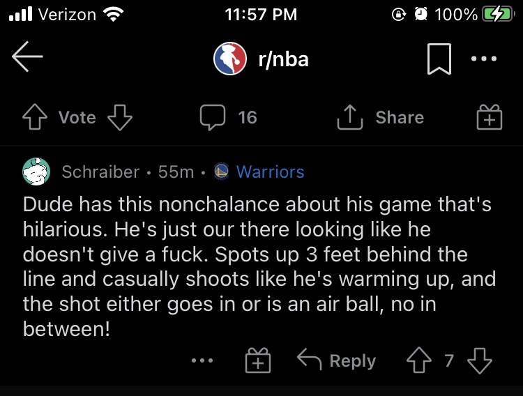This screenshot has height=396, width=523.
Task: Collapse Schraiber's comment by tapping its text
Action: pyautogui.click(x=258, y=265)
